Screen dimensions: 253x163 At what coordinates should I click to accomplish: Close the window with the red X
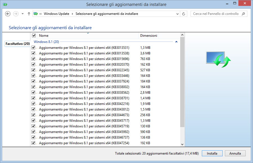click(245, 3)
